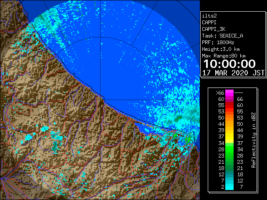
Task: Pick the light cyan 2–7 dBZ swatch
Action: click(229, 187)
